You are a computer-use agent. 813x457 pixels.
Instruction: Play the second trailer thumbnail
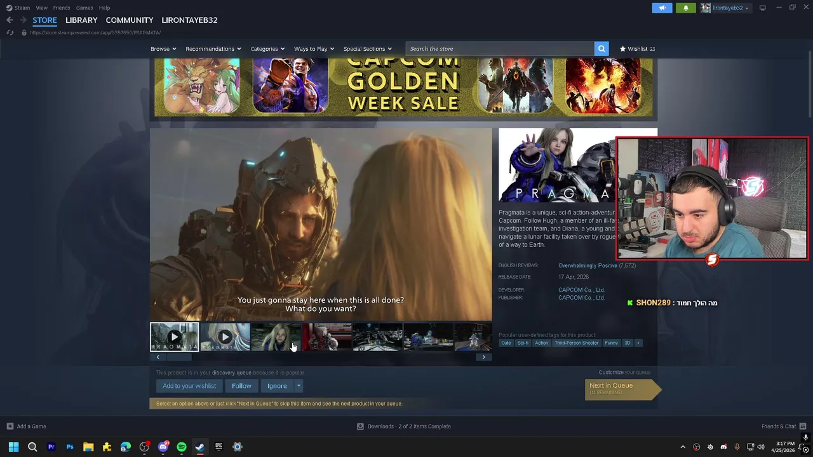click(x=225, y=337)
